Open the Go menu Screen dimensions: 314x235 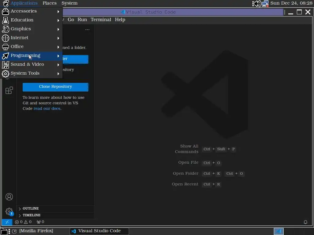[71, 20]
